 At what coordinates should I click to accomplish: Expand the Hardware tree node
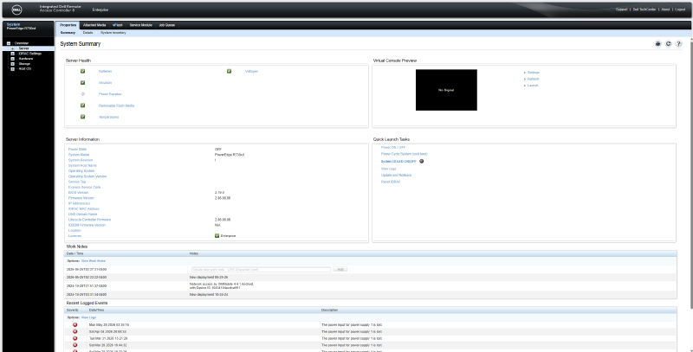pyautogui.click(x=13, y=59)
